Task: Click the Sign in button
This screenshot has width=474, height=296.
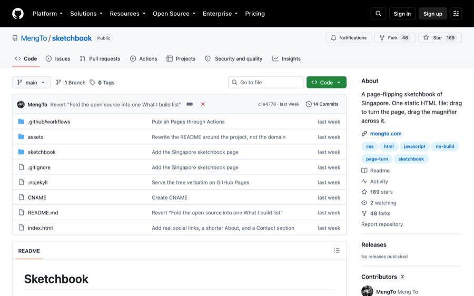Action: [402, 14]
